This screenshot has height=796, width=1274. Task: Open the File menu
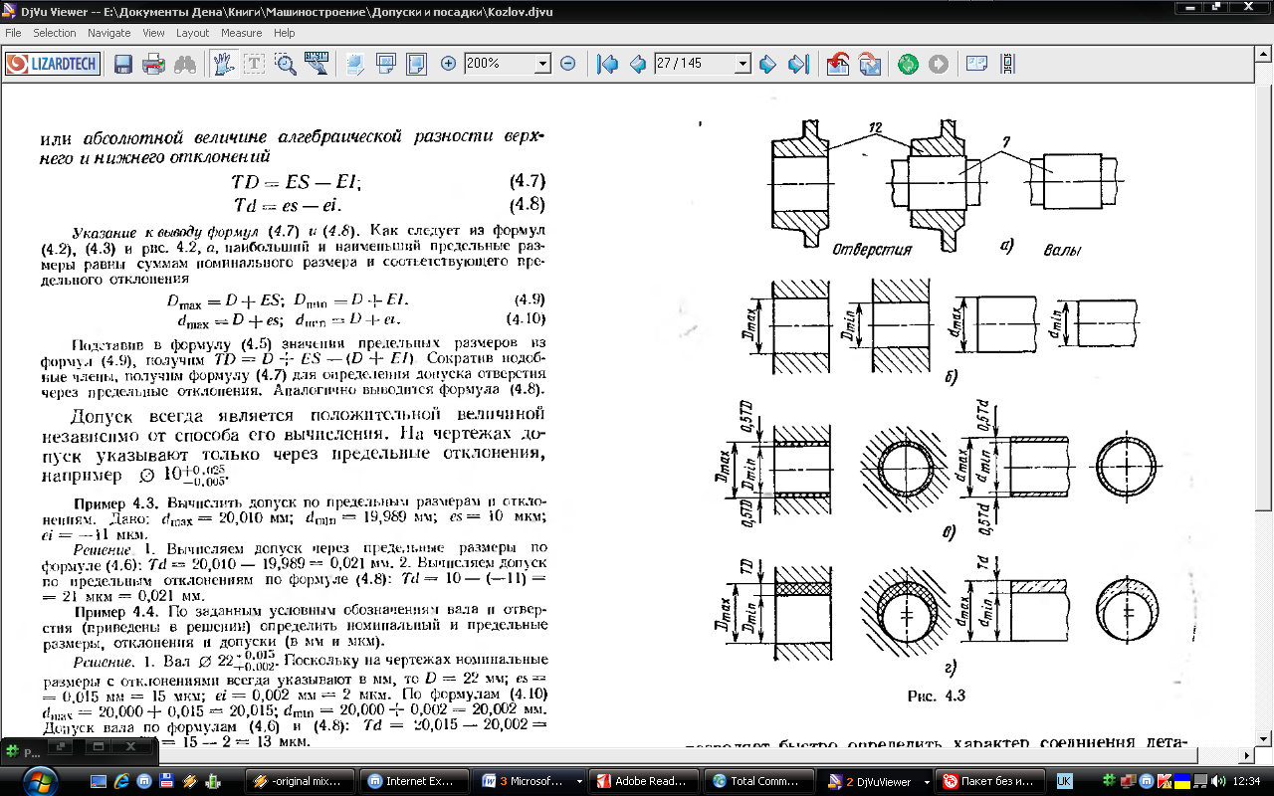13,33
